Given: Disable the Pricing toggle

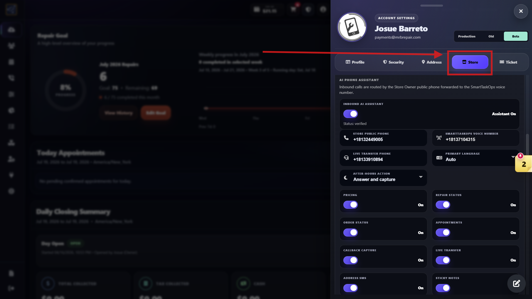Looking at the screenshot, I should [x=351, y=205].
